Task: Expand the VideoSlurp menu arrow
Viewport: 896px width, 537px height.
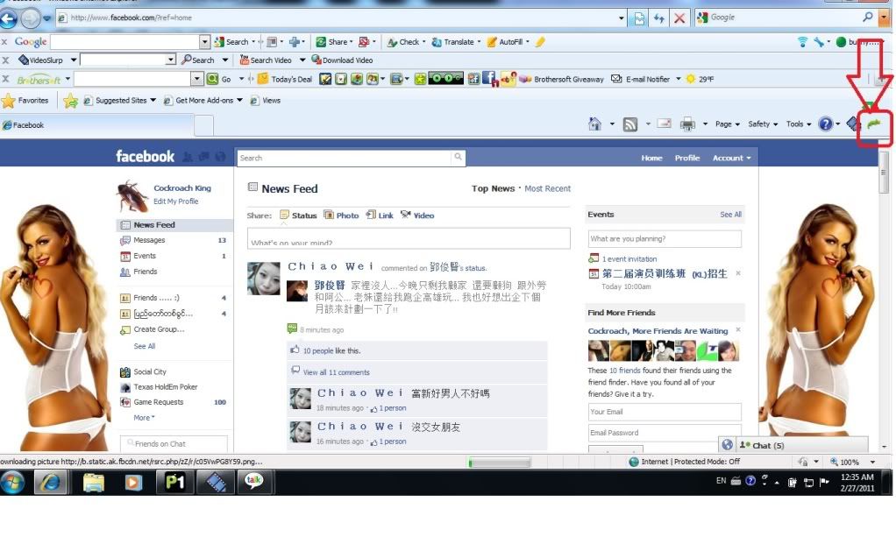Action: (73, 60)
